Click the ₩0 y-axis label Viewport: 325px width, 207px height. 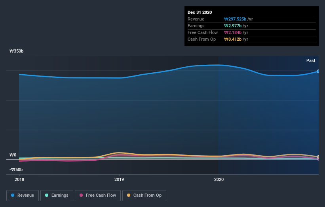pos(13,155)
